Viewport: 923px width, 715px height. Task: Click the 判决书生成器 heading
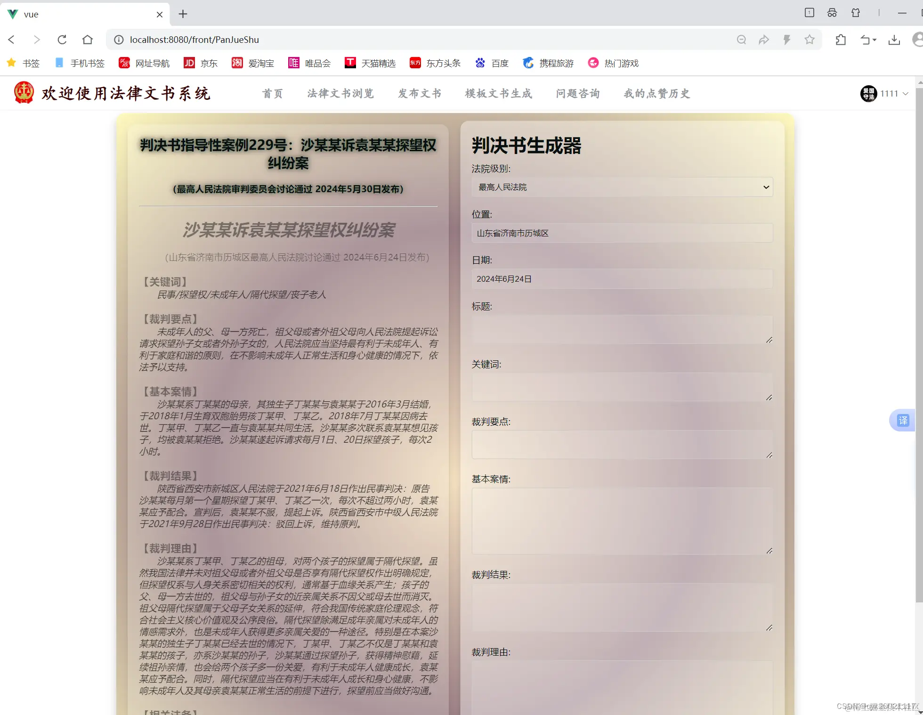526,146
